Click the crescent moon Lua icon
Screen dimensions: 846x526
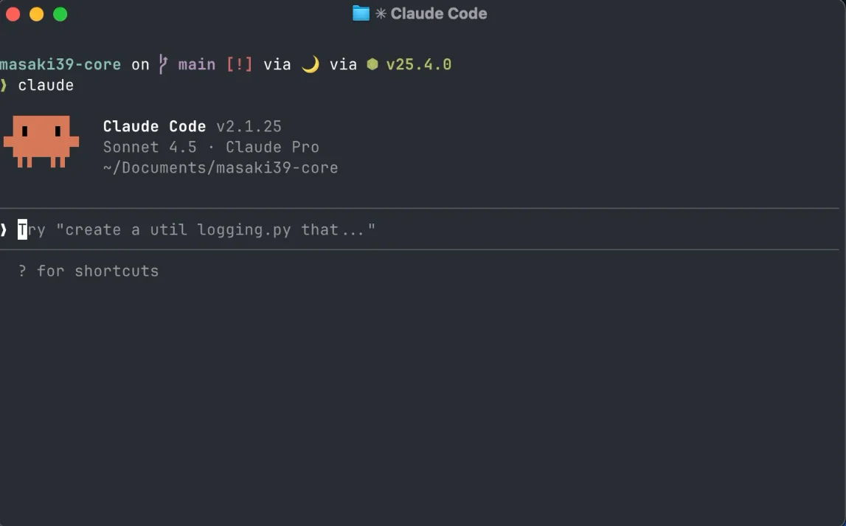click(x=311, y=65)
